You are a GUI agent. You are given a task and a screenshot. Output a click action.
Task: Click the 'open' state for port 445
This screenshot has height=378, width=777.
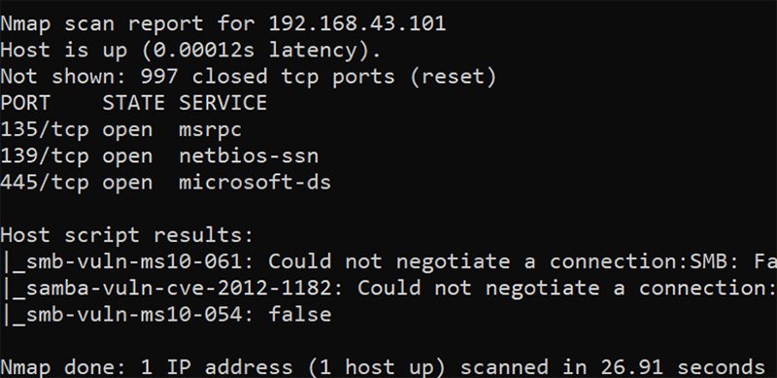coord(127,183)
